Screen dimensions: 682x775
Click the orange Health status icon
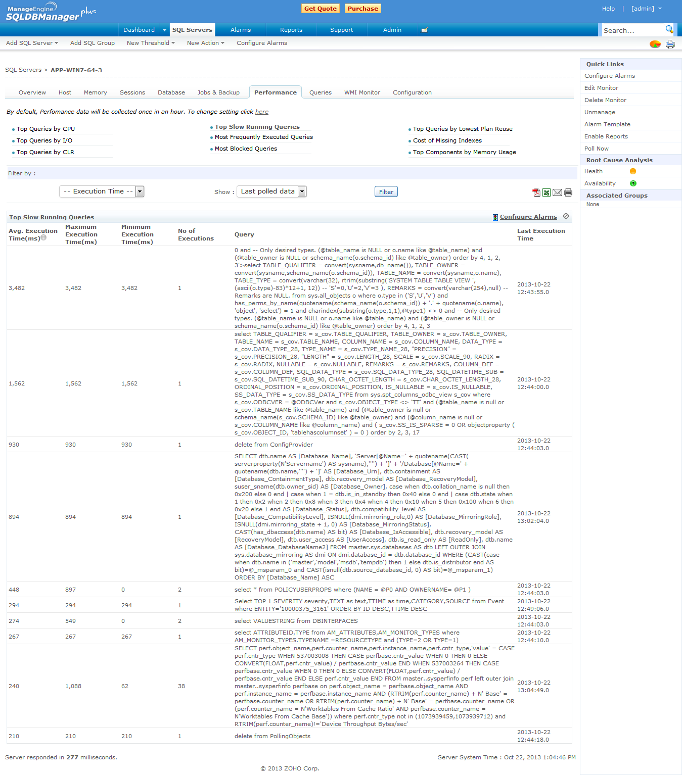click(x=633, y=171)
